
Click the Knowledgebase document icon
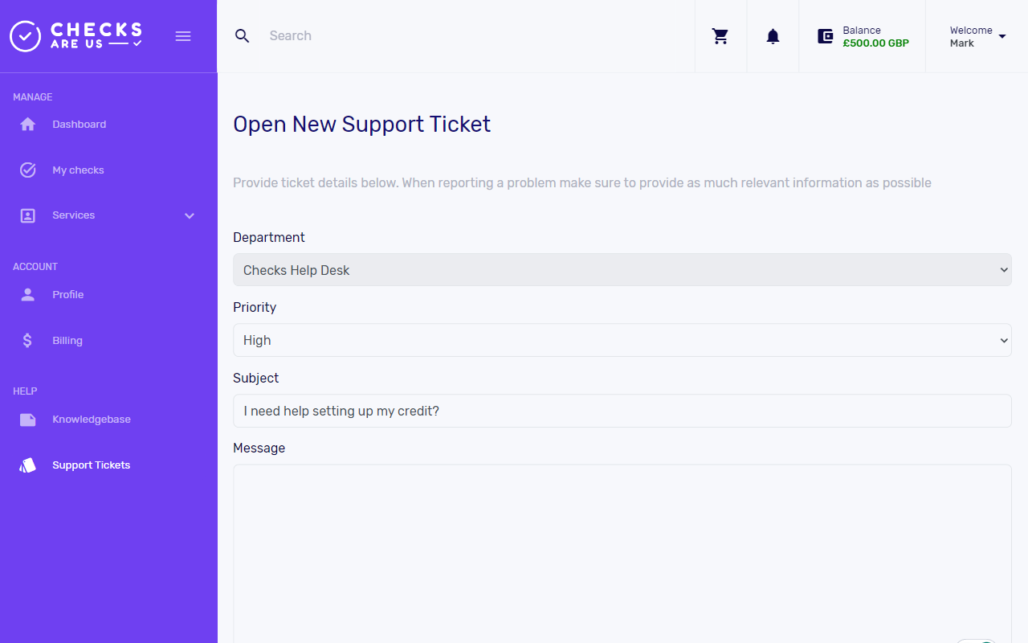pos(27,419)
